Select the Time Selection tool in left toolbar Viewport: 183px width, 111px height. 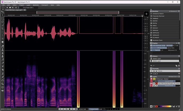(3, 15)
